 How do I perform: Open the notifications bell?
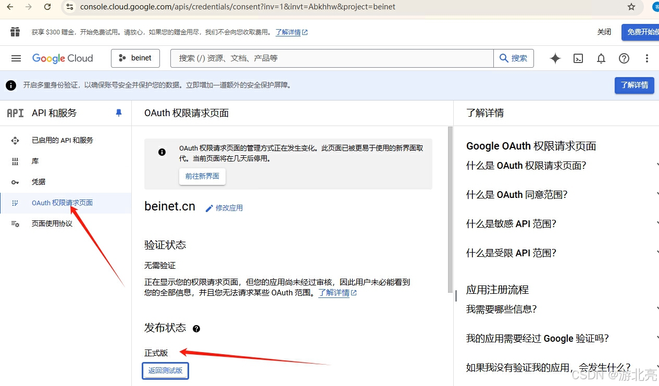click(x=601, y=58)
